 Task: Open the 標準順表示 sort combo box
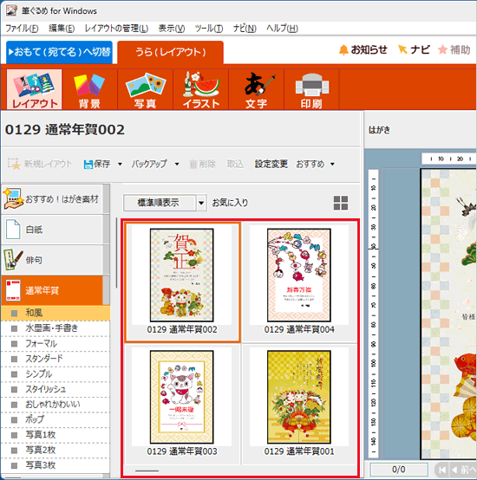click(165, 203)
